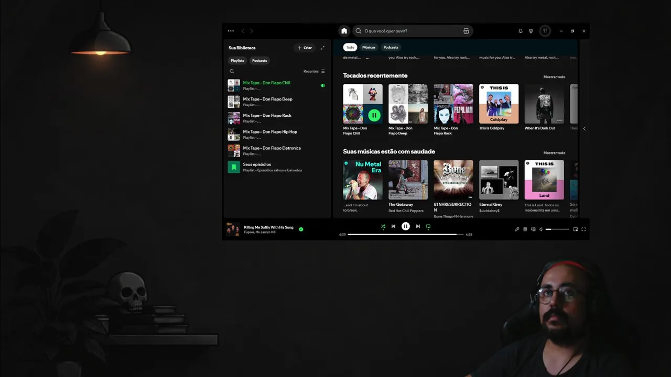Viewport: 671px width, 377px height.
Task: Open playlist Mix Tape - Don Fiapo Hip Hop
Action: (x=276, y=135)
